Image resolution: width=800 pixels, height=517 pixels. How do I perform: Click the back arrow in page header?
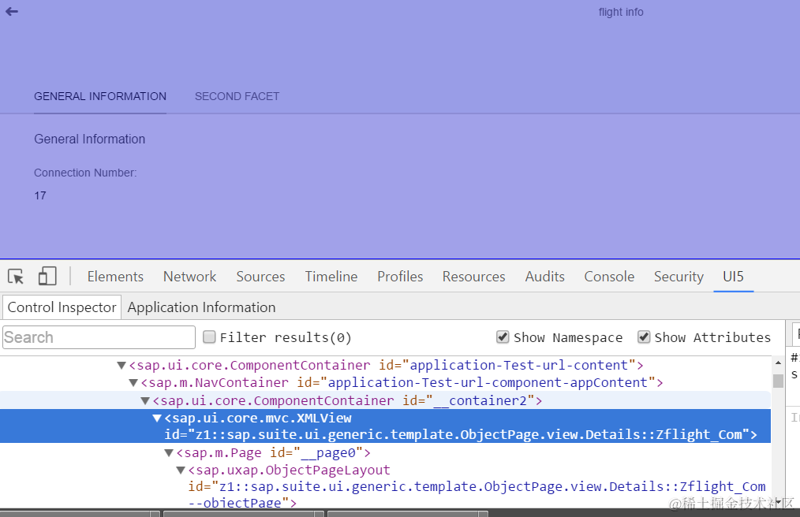pos(12,11)
